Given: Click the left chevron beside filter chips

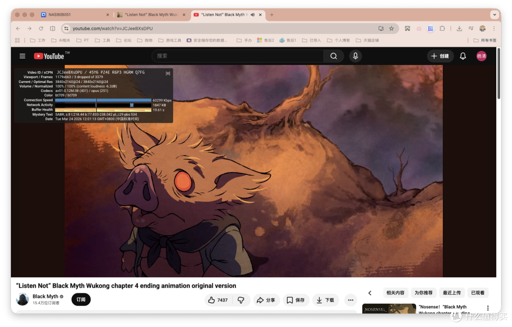Looking at the screenshot, I should point(370,293).
